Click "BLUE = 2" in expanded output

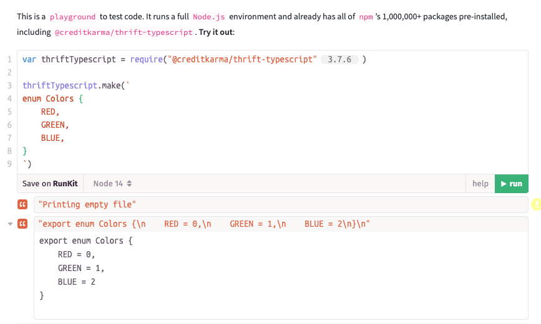pos(76,282)
